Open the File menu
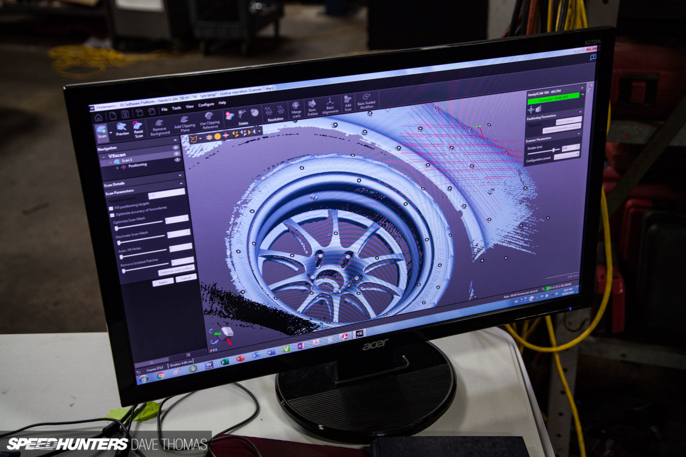Image resolution: width=686 pixels, height=457 pixels. click(165, 109)
